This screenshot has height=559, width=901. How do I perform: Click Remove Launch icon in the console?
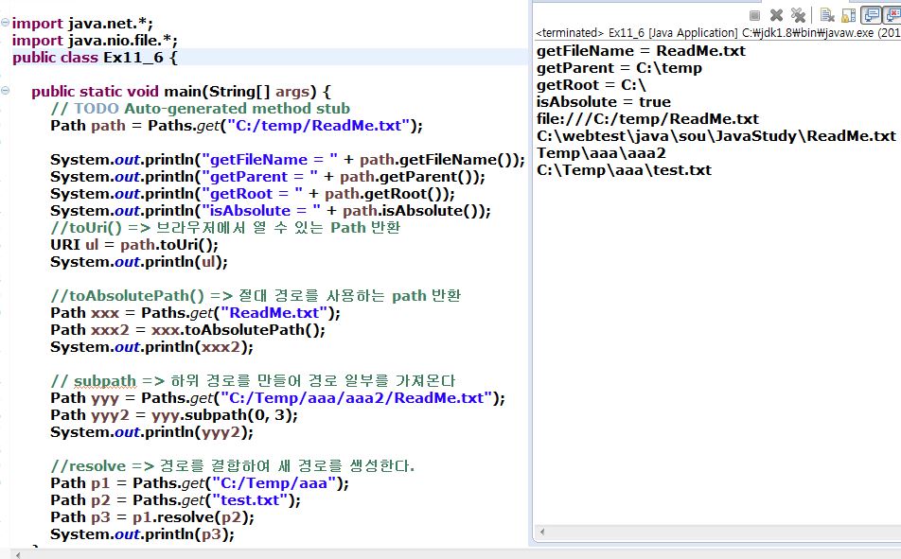(x=776, y=15)
